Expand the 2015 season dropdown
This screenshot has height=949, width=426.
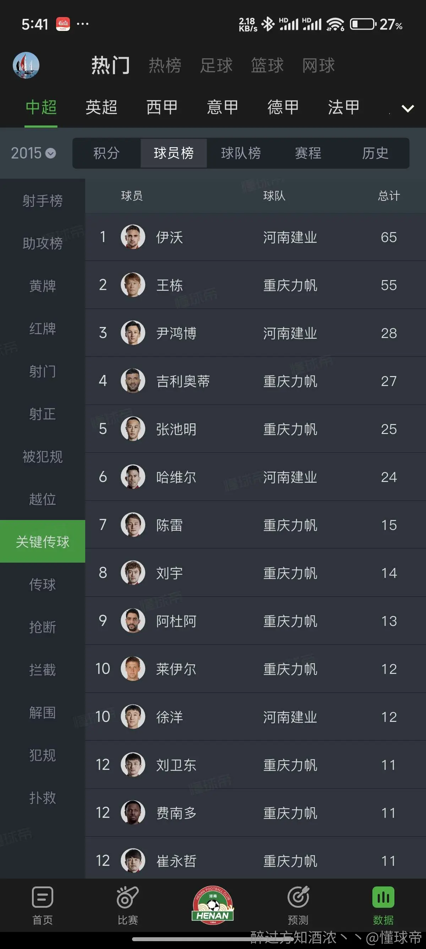tap(33, 153)
